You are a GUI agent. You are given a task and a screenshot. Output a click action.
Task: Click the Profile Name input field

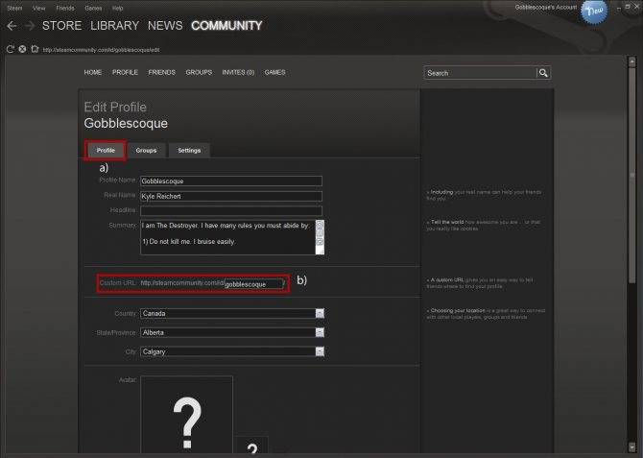coord(231,181)
